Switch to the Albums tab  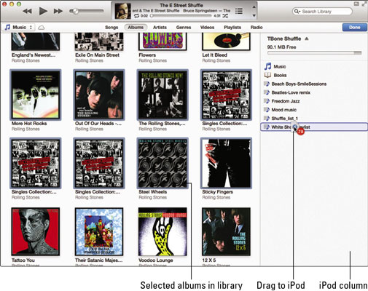[136, 28]
